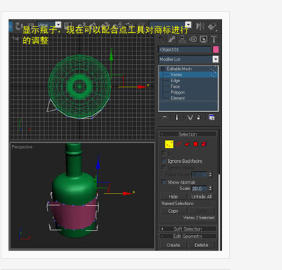Viewport: 282px width, 270px height.
Task: Open the Hierarchy command panel tab
Action: click(x=182, y=39)
